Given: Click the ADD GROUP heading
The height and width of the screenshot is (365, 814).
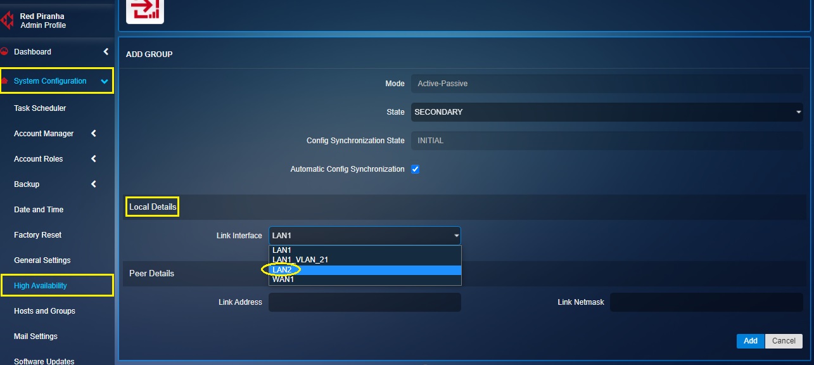Looking at the screenshot, I should [149, 54].
